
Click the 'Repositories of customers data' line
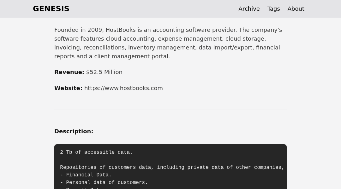[x=172, y=167]
